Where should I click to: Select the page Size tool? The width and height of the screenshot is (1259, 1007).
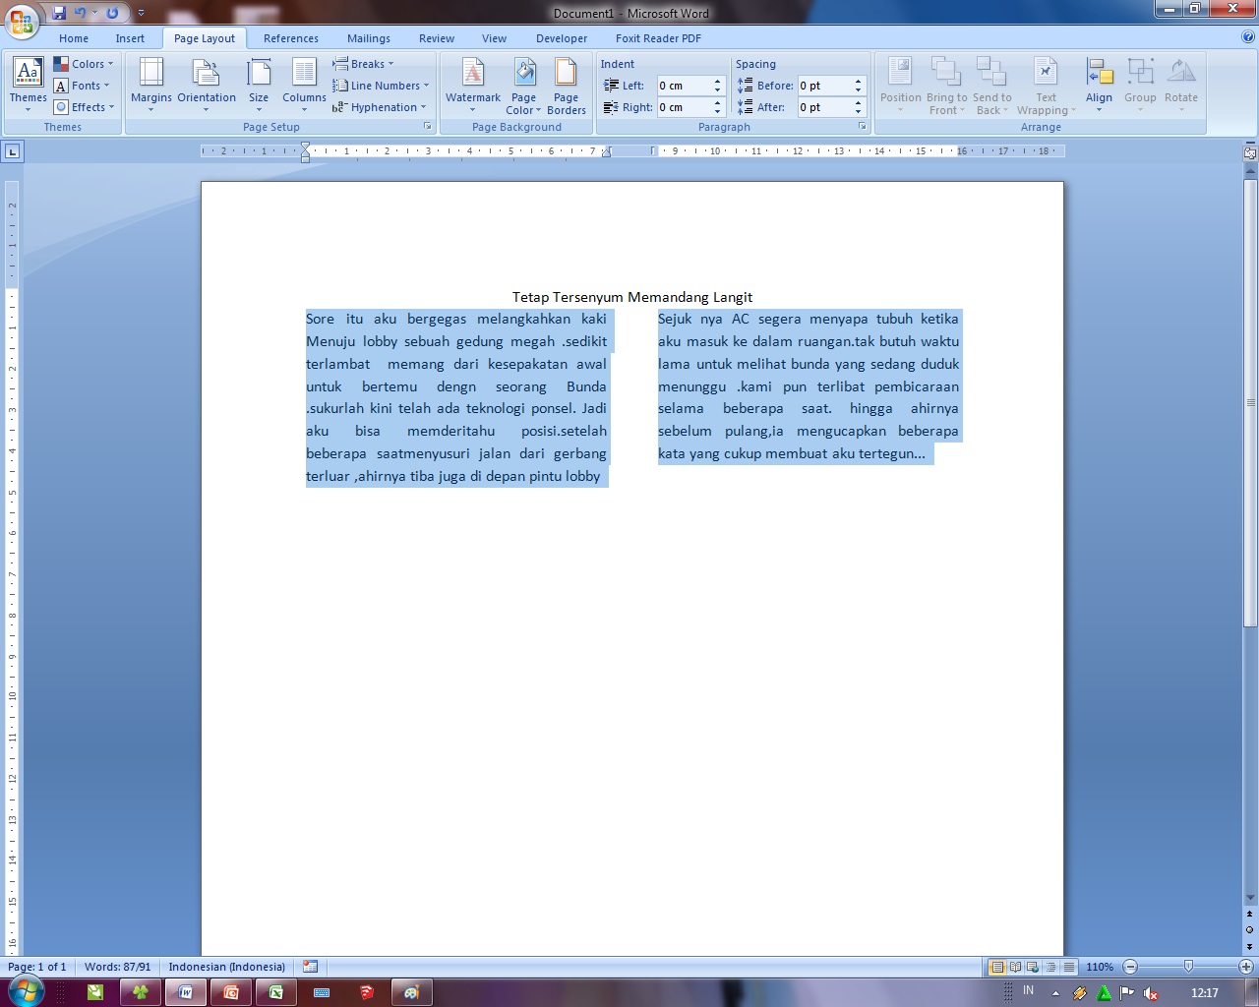(259, 85)
